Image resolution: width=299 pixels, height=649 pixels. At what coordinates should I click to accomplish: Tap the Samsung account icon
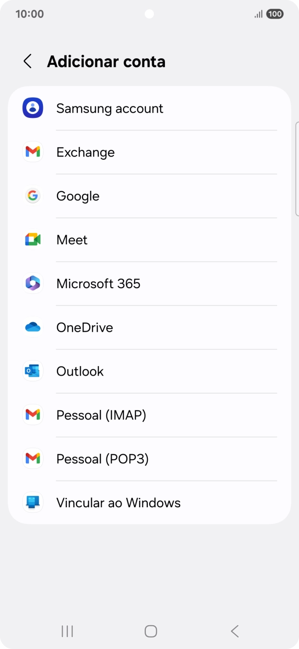[33, 108]
